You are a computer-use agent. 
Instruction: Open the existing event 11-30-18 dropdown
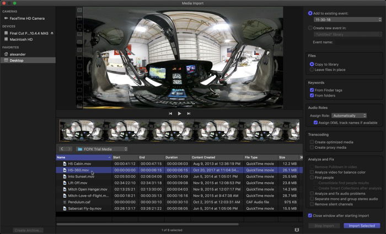coord(348,19)
